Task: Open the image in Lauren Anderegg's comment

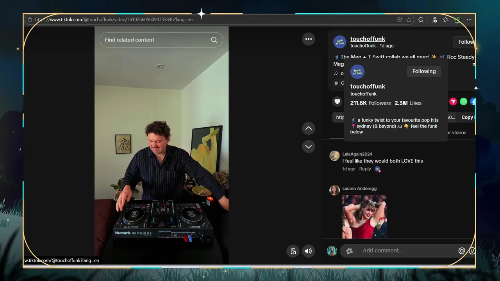Action: [364, 217]
